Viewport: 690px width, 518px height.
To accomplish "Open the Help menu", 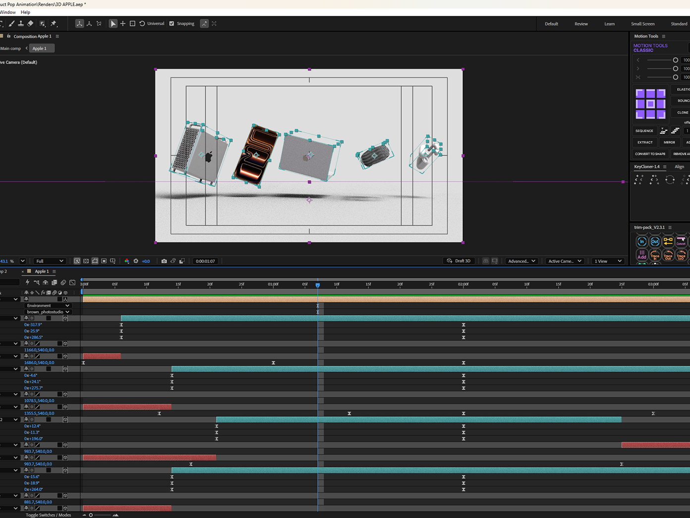I will tap(25, 12).
